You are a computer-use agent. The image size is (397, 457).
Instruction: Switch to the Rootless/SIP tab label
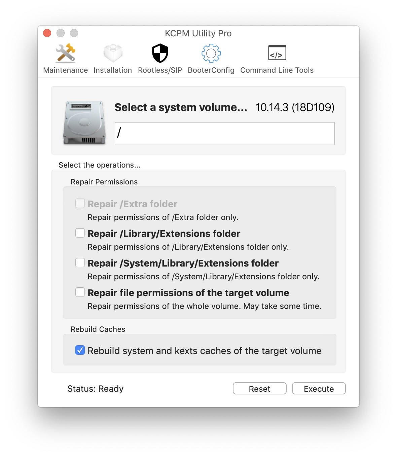click(160, 70)
